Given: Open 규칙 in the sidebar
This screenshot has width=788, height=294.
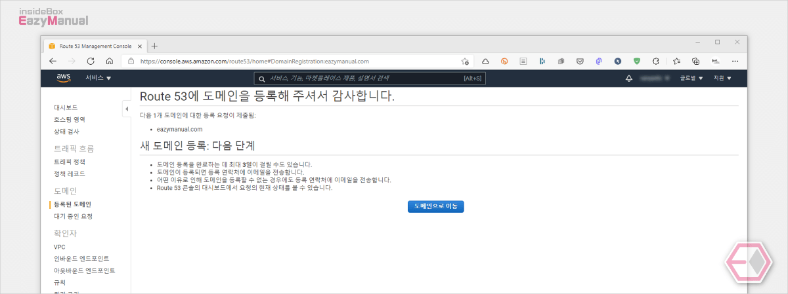Looking at the screenshot, I should (x=60, y=282).
